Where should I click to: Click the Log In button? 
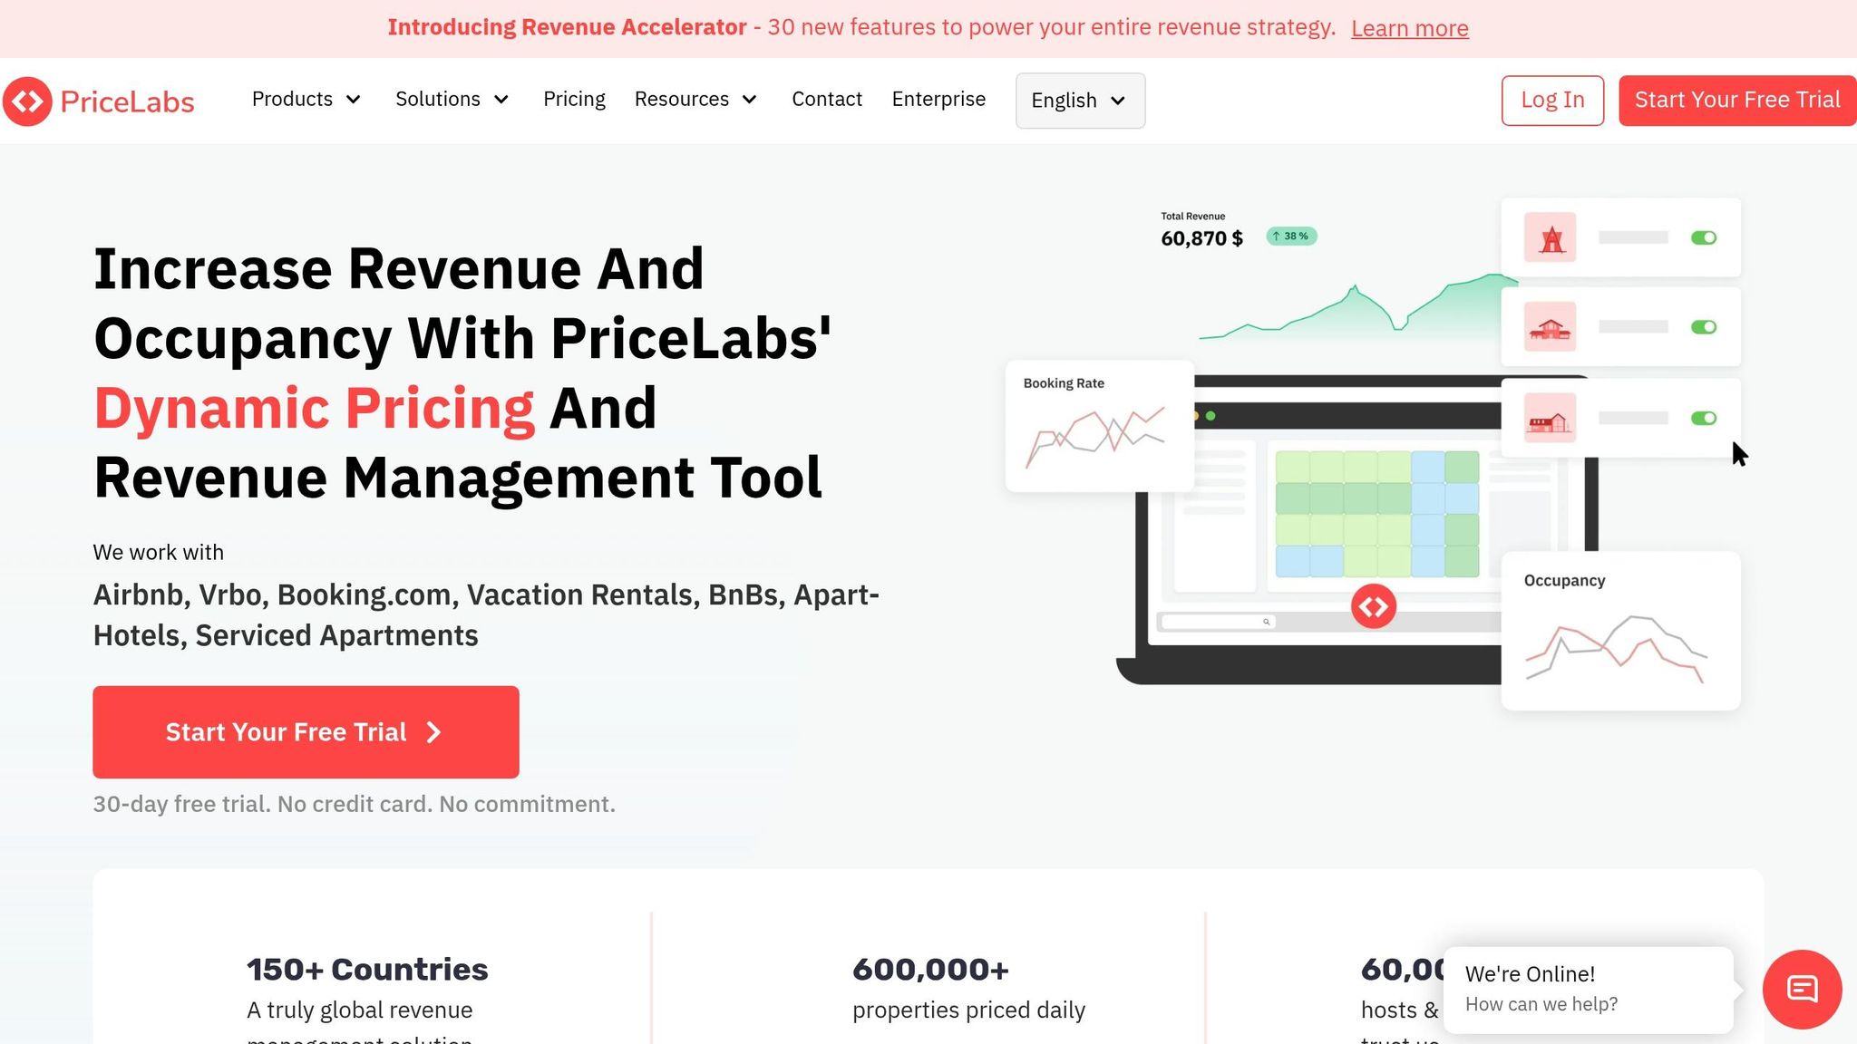coord(1552,101)
